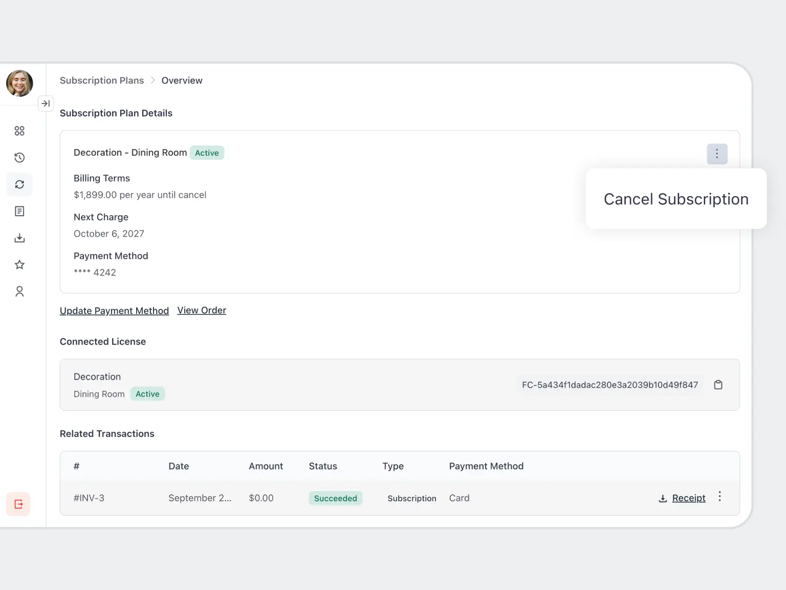Click the Active badge next to Decoration - Dining Room
Screen dimensions: 786x590
(x=207, y=153)
